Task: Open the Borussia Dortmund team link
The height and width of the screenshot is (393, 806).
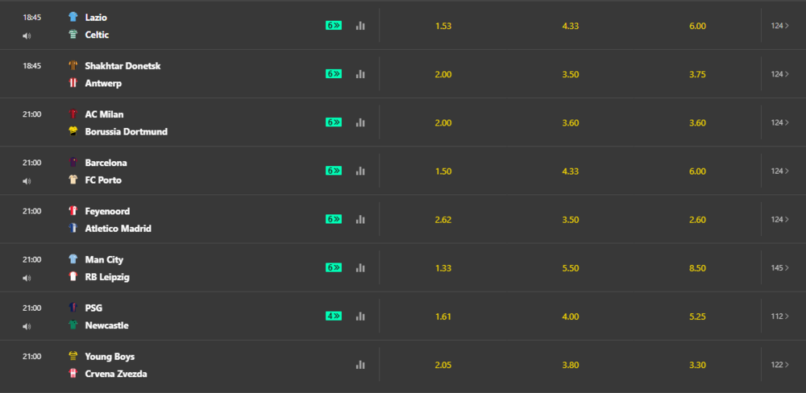Action: [x=126, y=132]
